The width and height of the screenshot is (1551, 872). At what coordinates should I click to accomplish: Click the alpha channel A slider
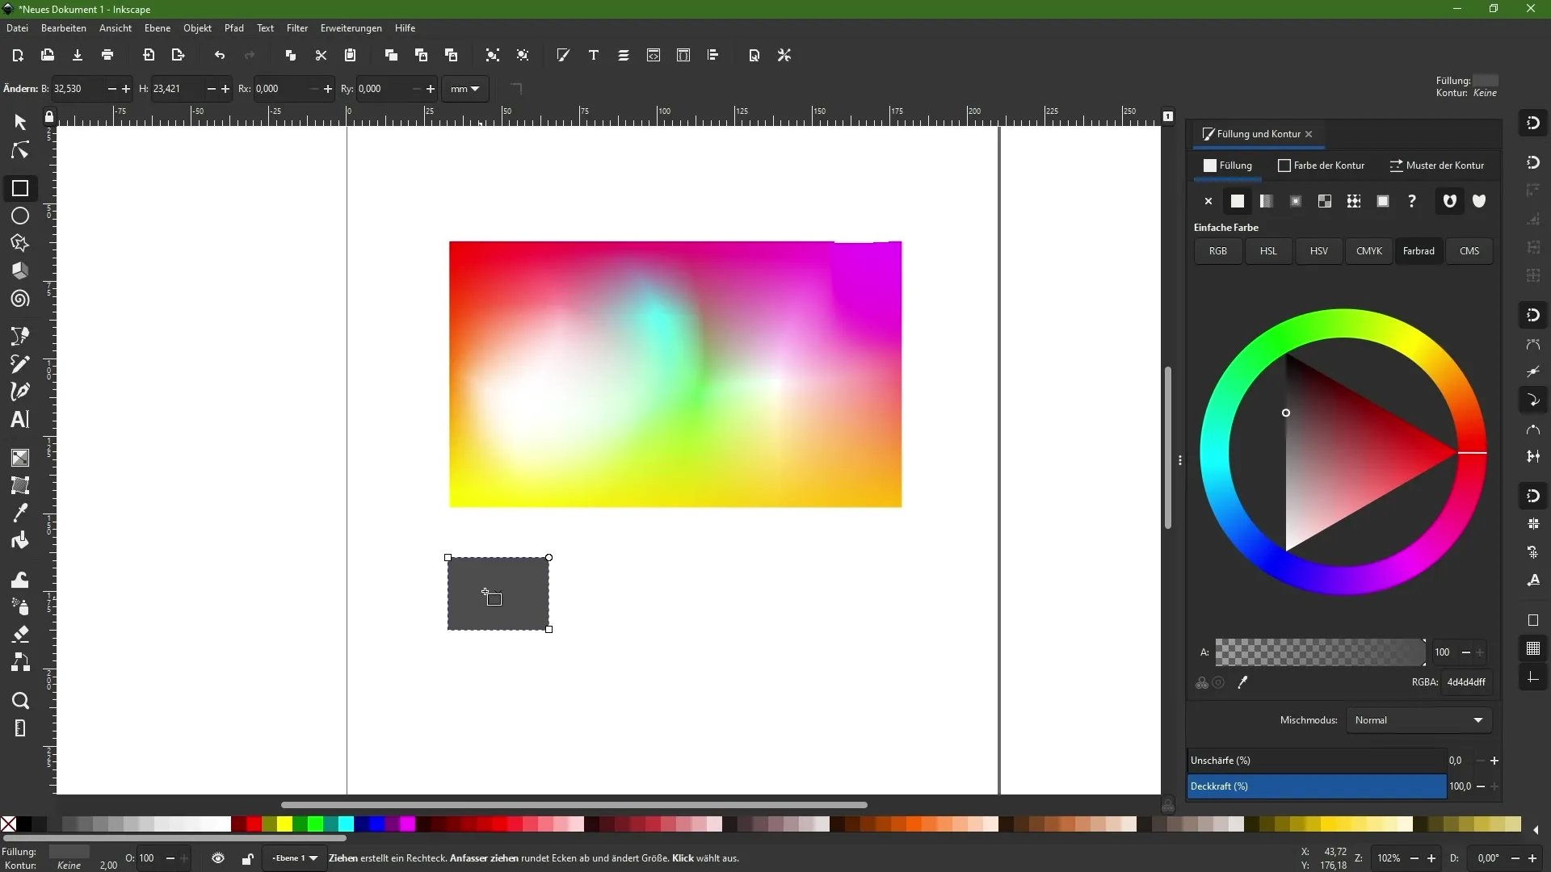coord(1320,652)
